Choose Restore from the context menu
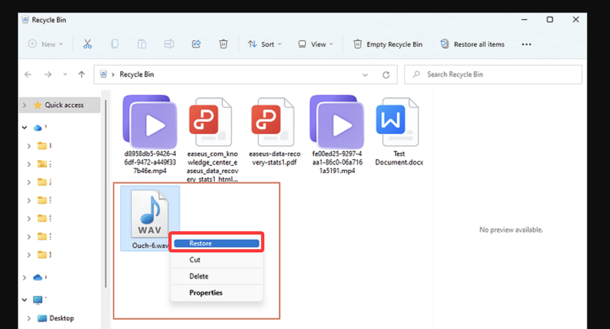This screenshot has height=329, width=610. pyautogui.click(x=216, y=243)
